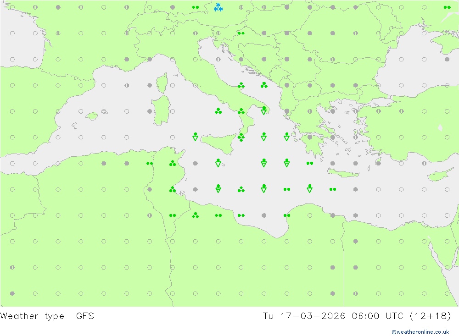Select the double-dot rain symbol south of Crete
459x336 pixels.
point(333,189)
